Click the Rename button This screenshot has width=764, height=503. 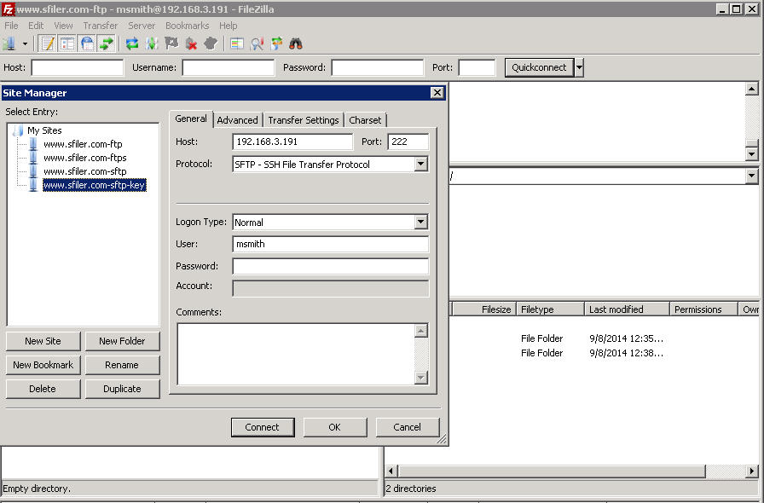pos(122,365)
